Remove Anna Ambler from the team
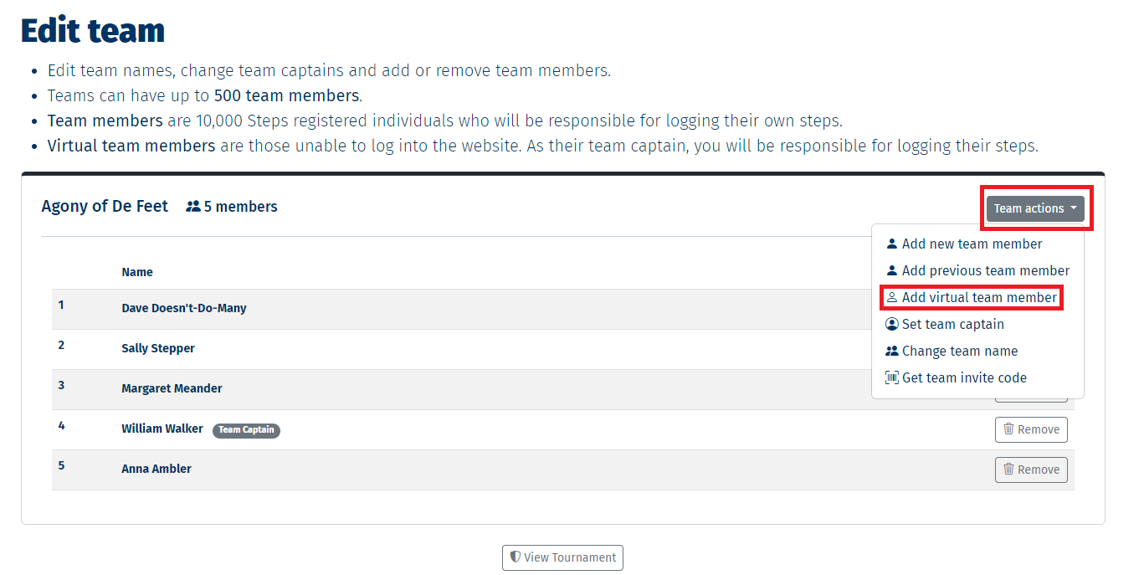 tap(1031, 470)
